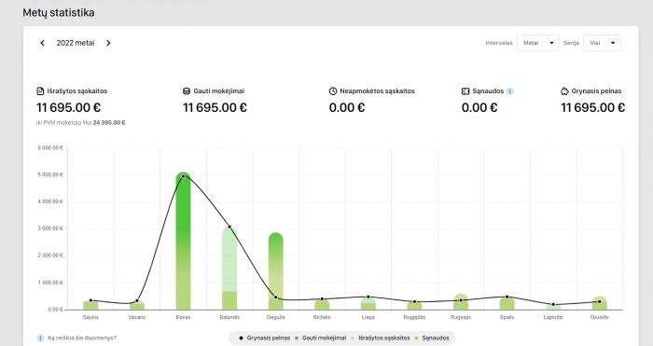Click the Gegužė bar in the chart
Screen dimensions: 653x346
point(276,271)
